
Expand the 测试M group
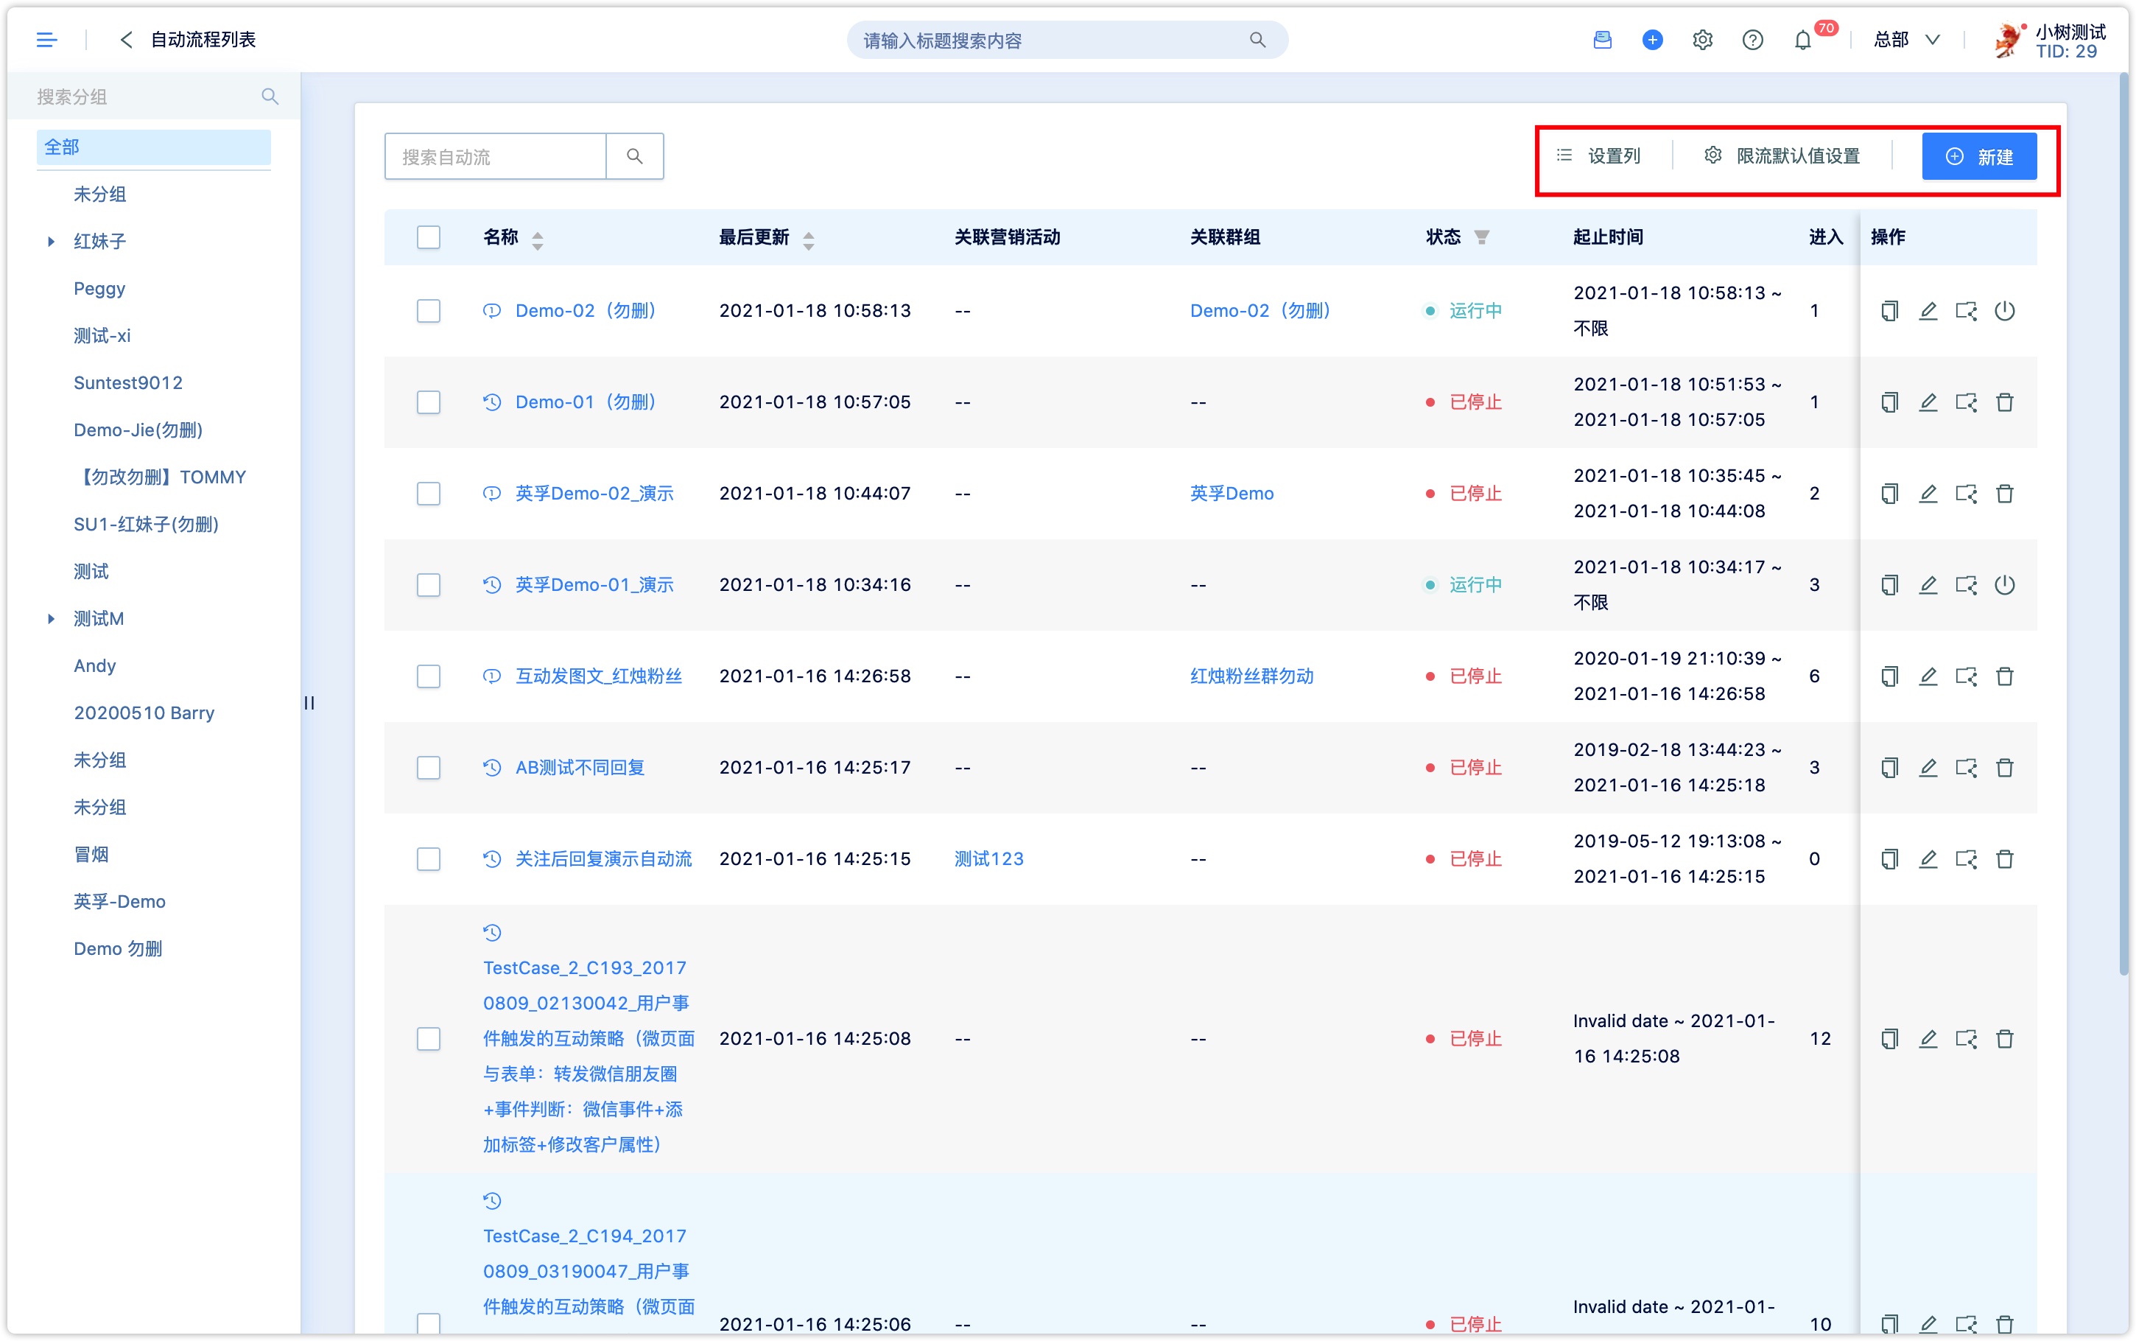[x=51, y=619]
